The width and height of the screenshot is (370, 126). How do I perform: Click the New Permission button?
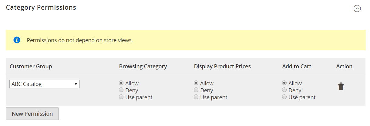coord(32,114)
